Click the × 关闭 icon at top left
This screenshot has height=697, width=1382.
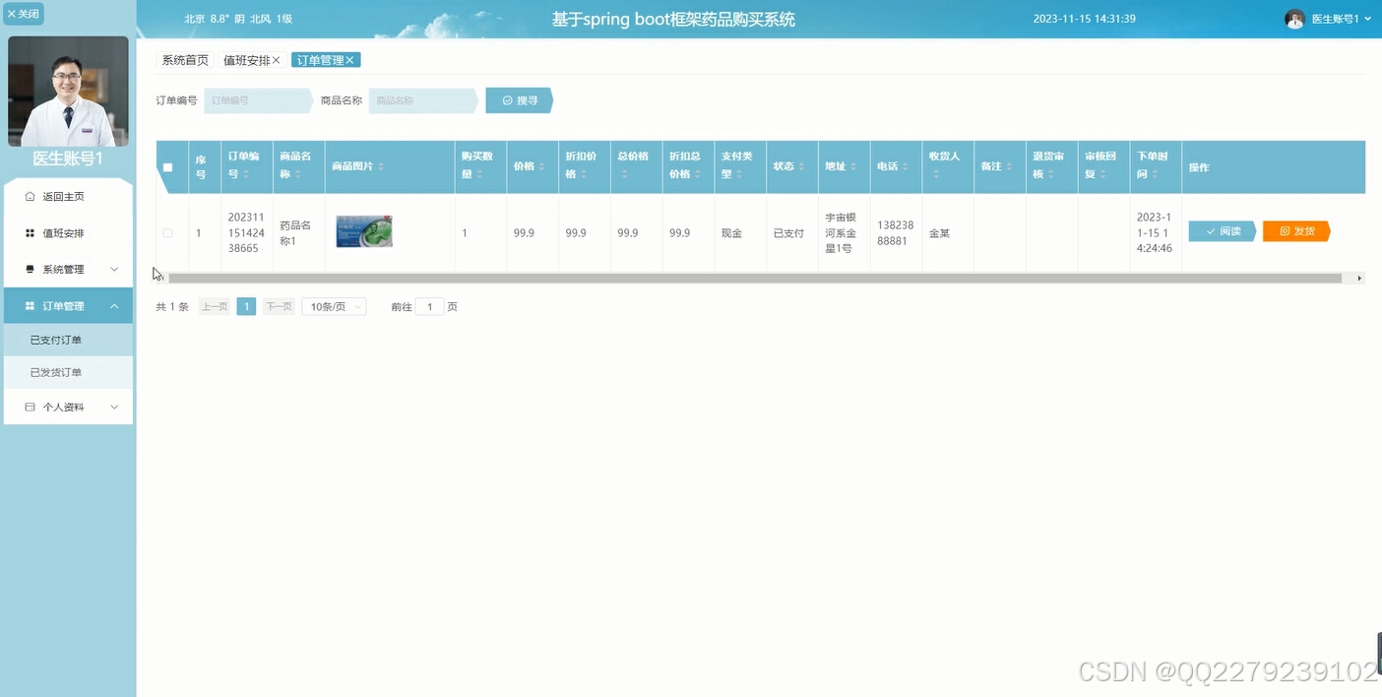12,13
